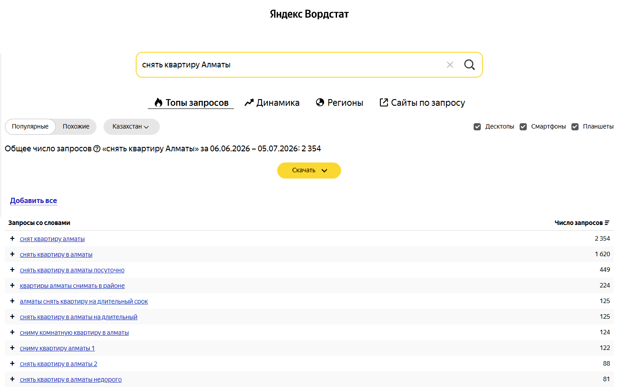Screen dimensions: 629x387
Task: Switch to the Регионы tab
Action: coord(340,103)
